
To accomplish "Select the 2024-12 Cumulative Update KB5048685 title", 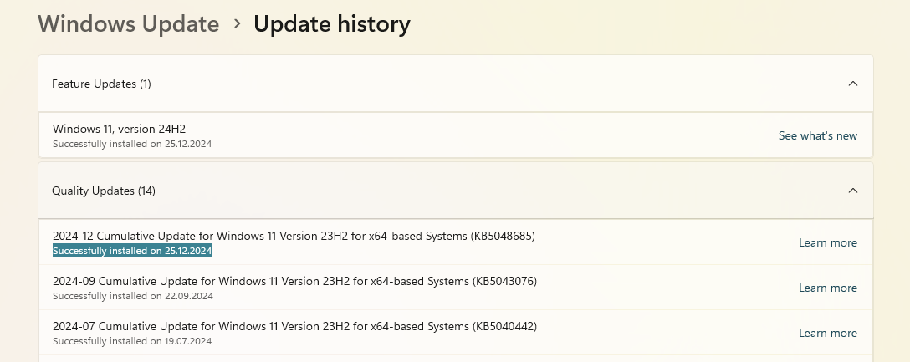I will pyautogui.click(x=294, y=236).
